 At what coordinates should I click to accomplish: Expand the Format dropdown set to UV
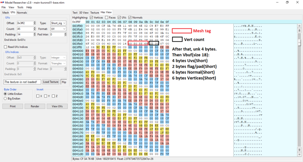pos(58,29)
